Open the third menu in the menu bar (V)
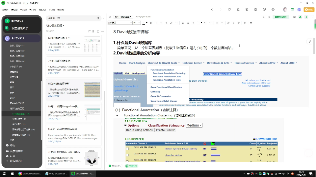Viewport: 316px width, 177px height. click(x=23, y=10)
